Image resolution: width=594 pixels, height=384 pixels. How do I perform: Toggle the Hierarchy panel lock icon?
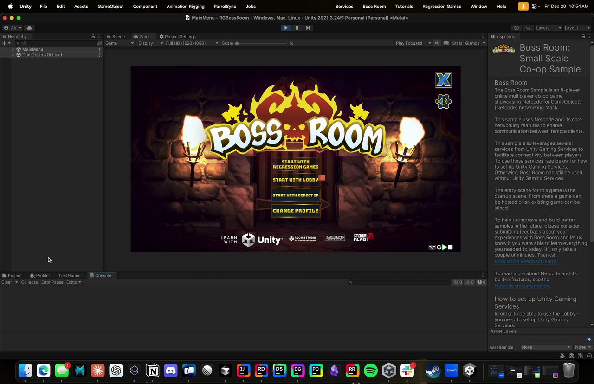(93, 36)
